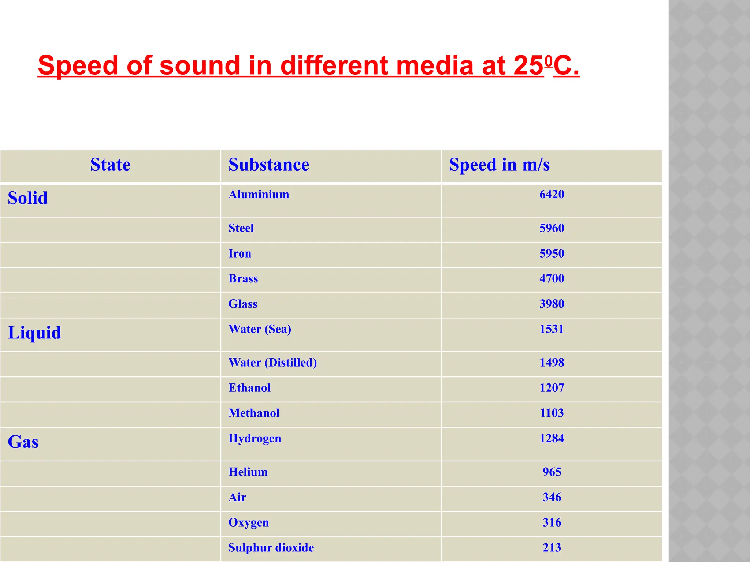Select the speed value 4700

point(552,278)
